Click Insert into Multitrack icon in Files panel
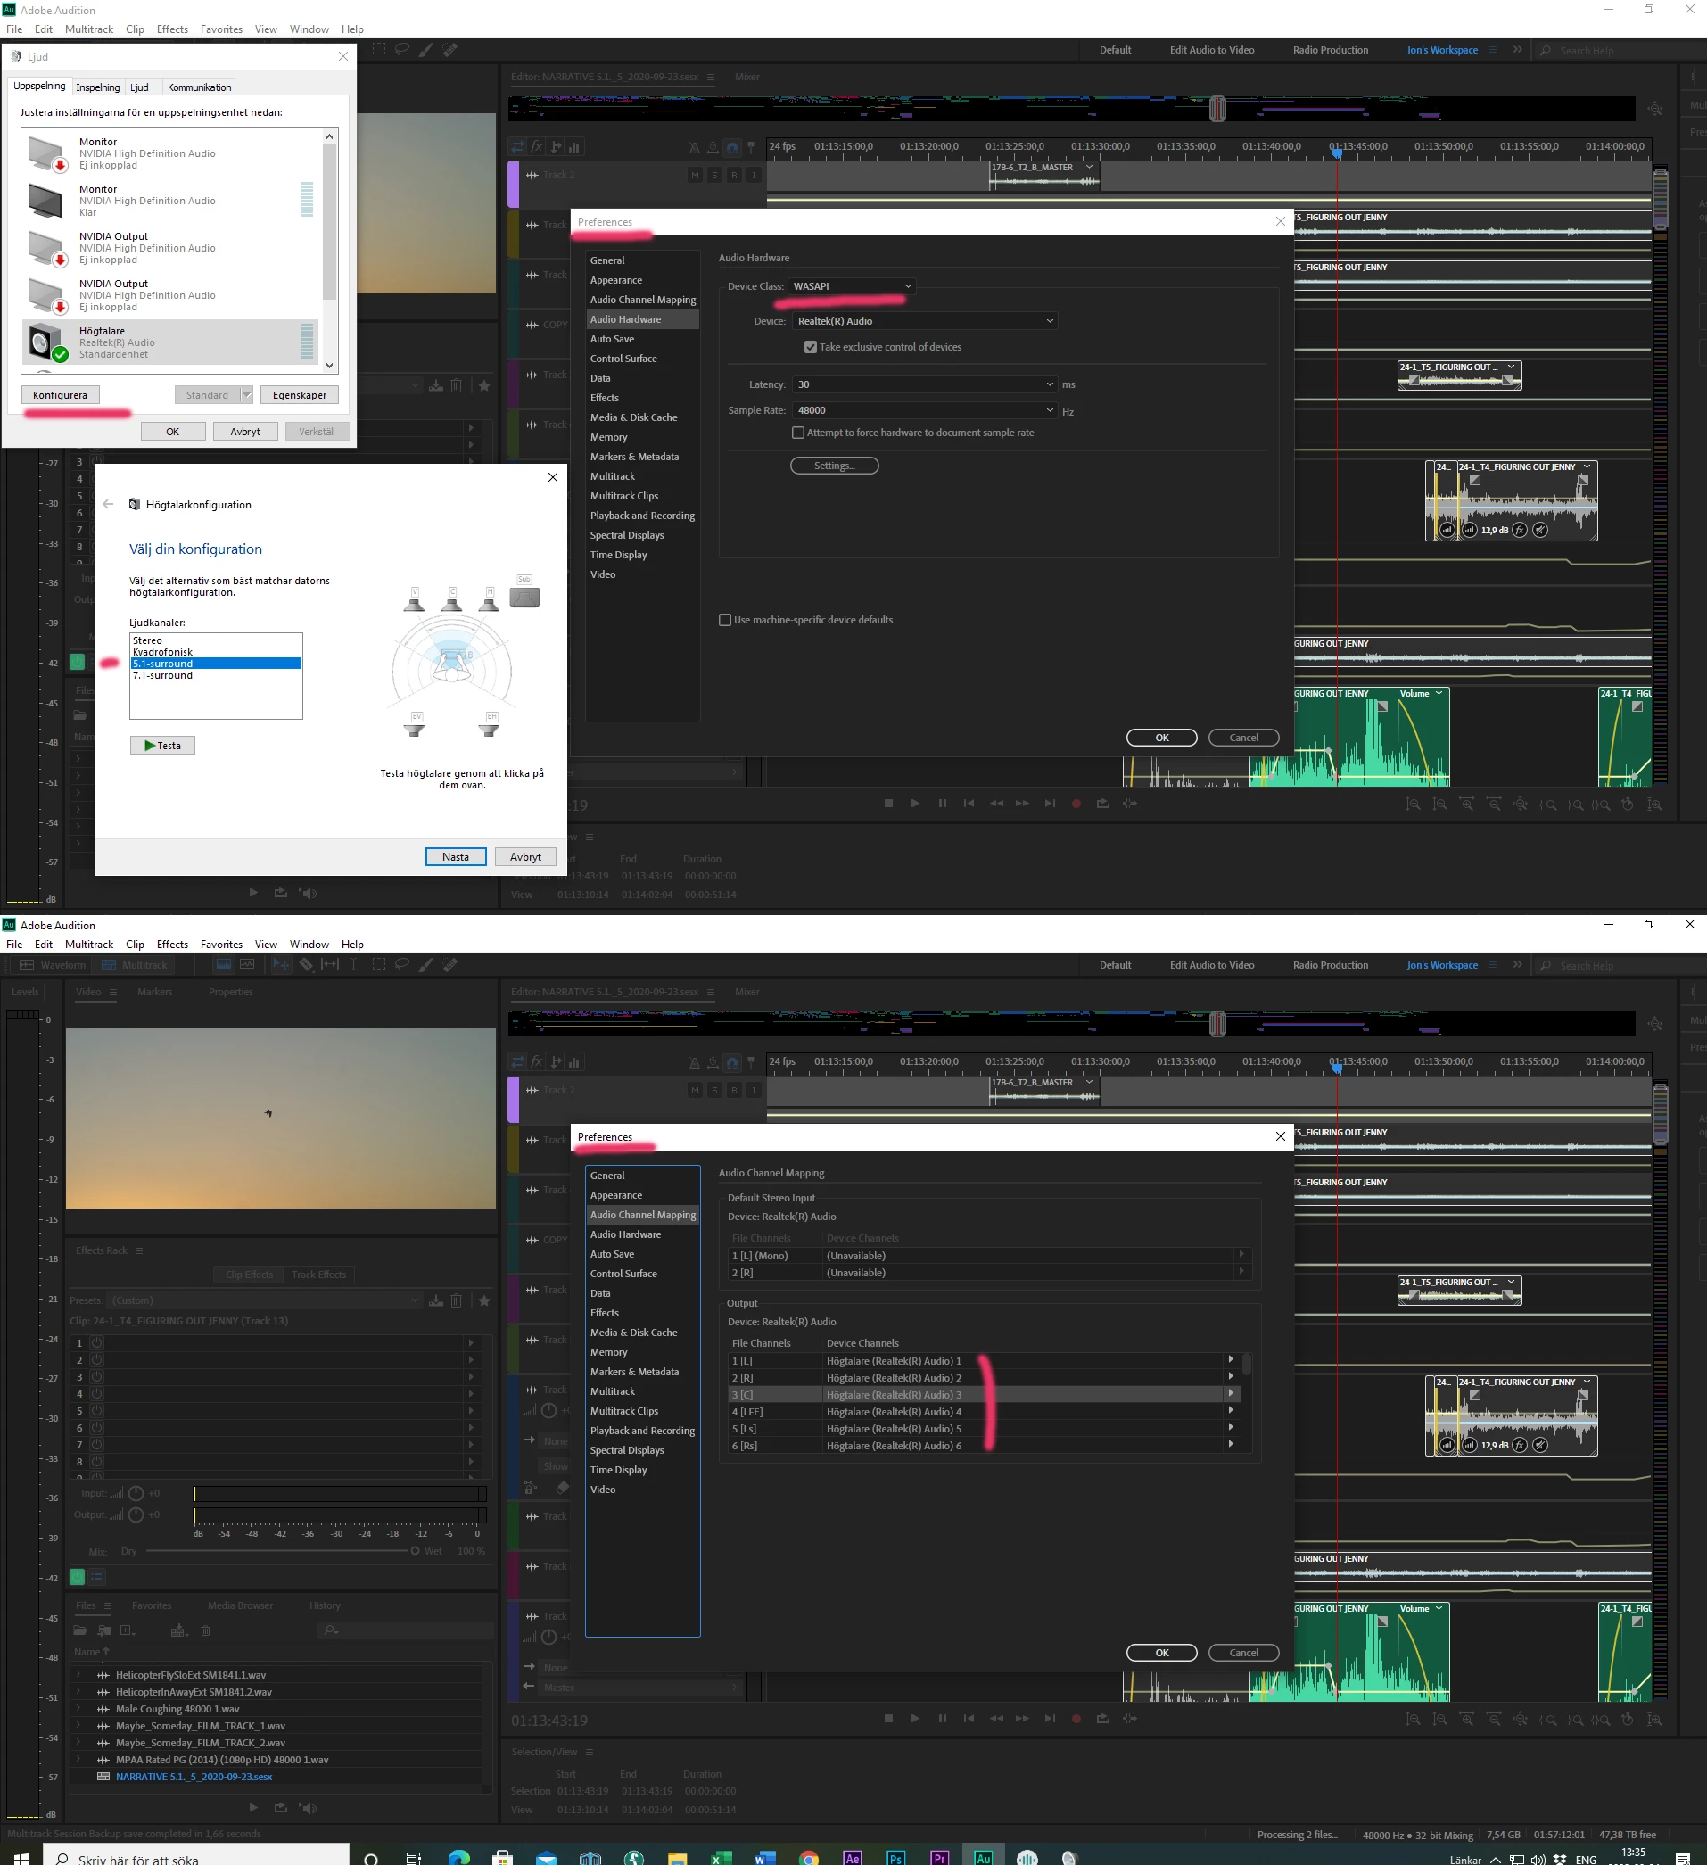 pyautogui.click(x=178, y=1630)
